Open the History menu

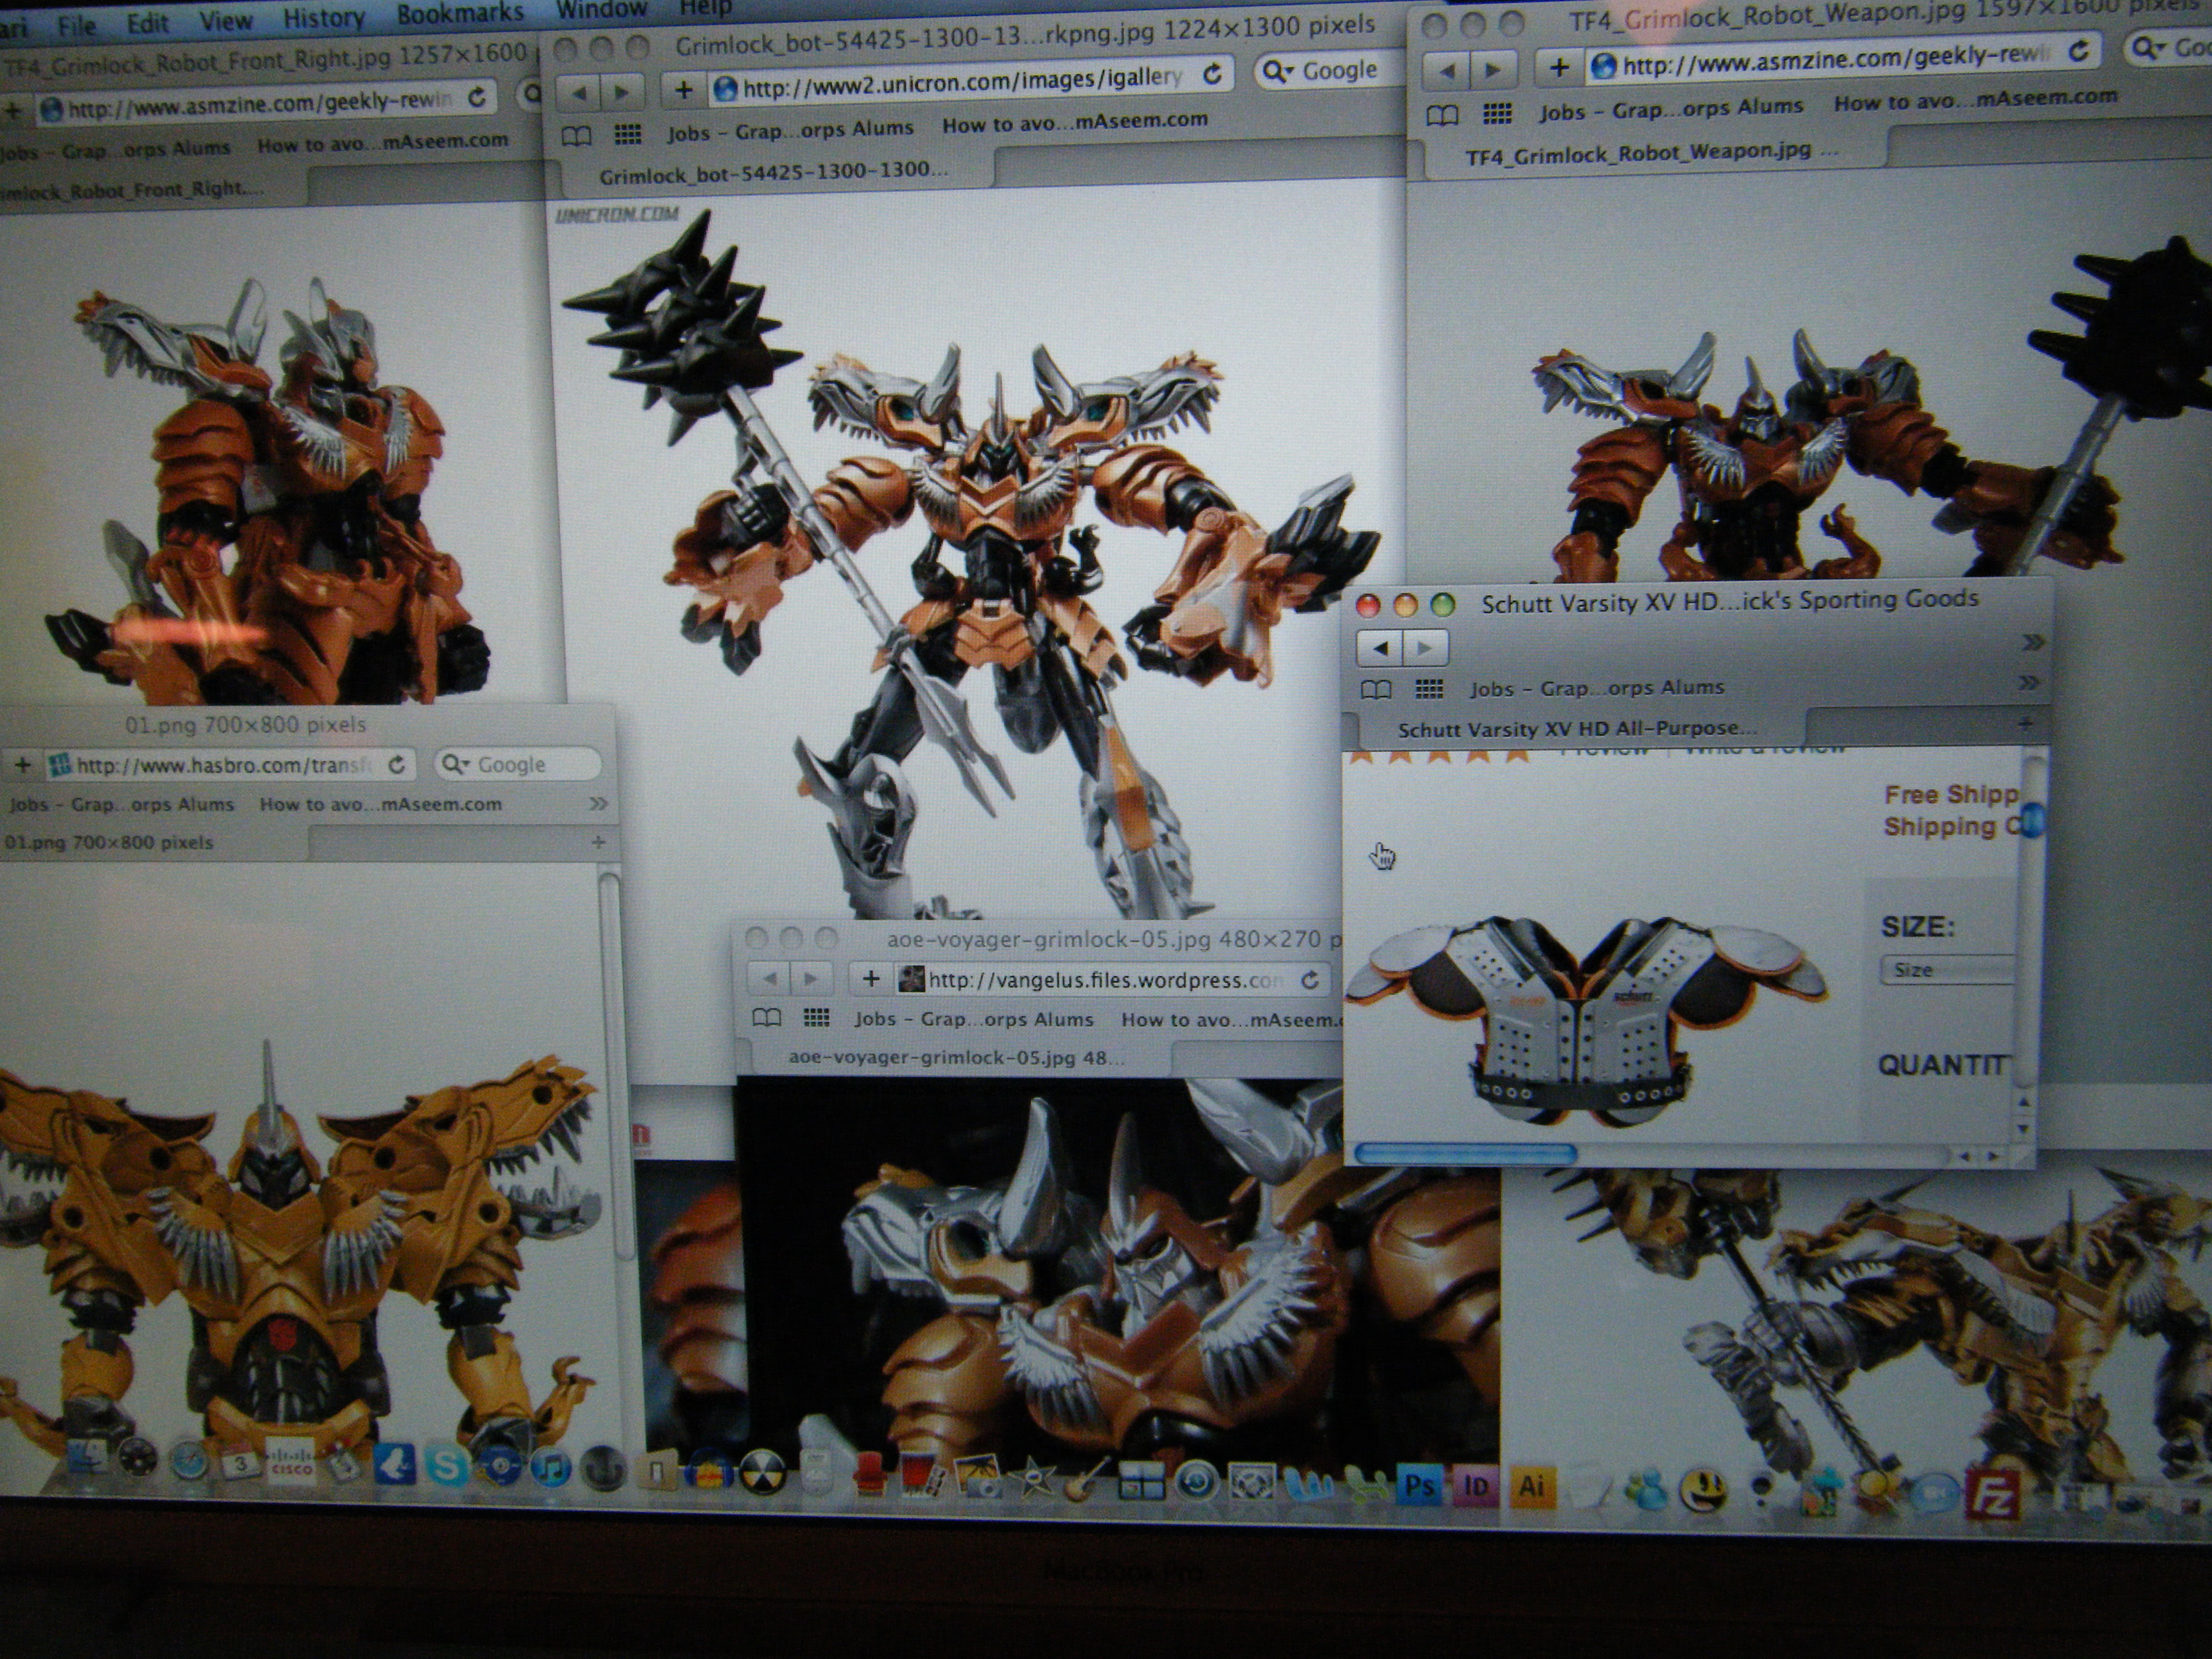click(x=323, y=17)
